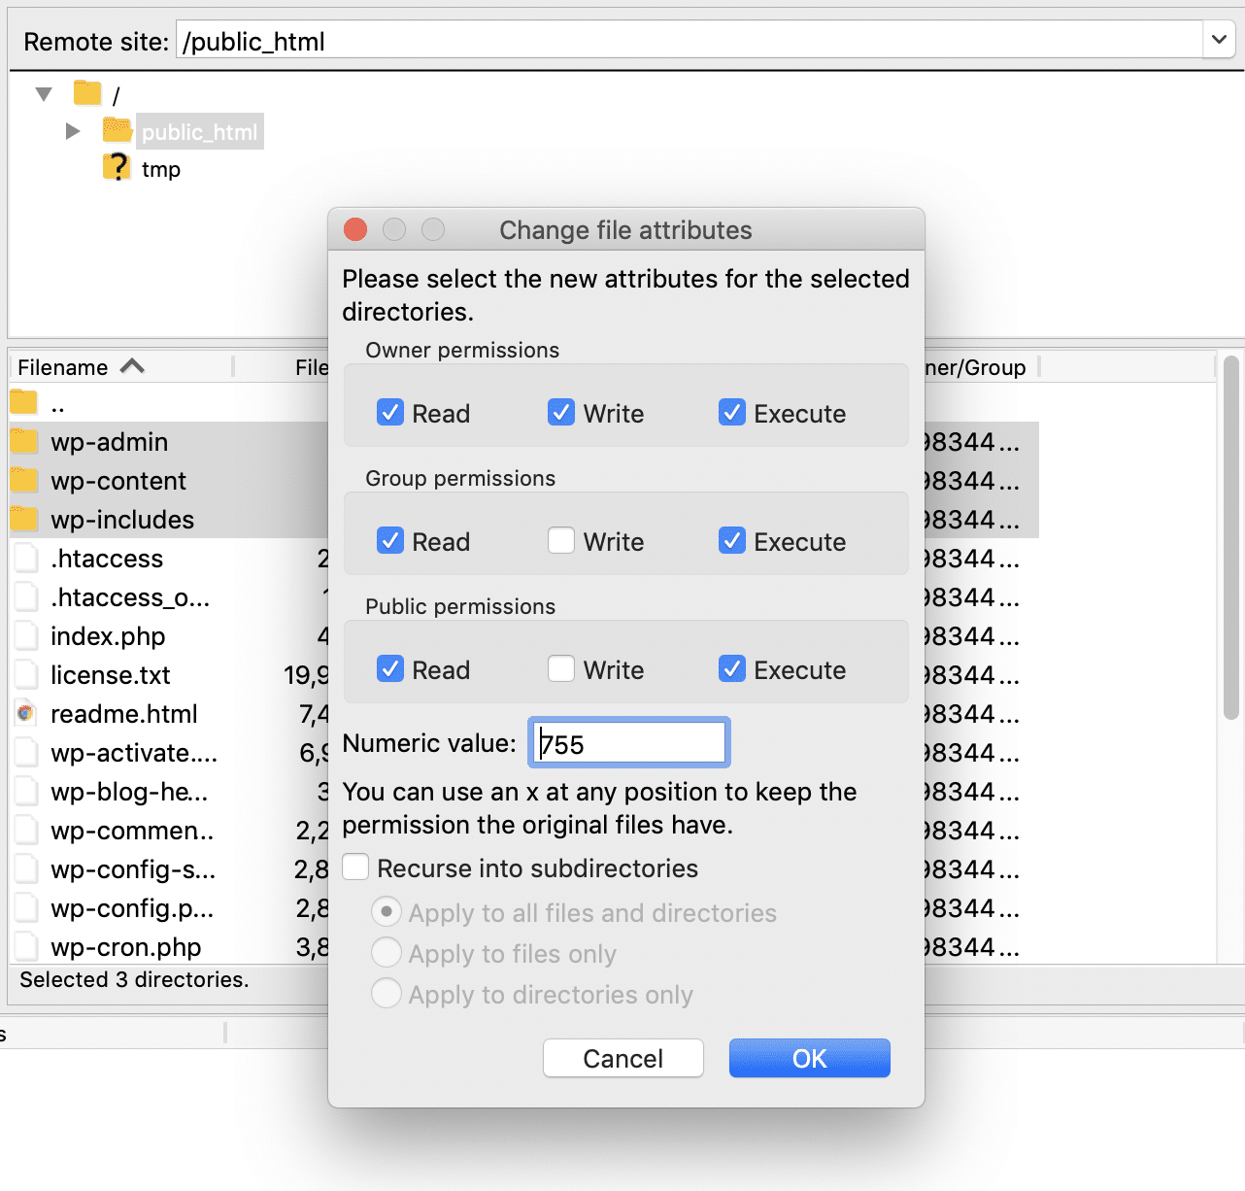The image size is (1245, 1191).
Task: Edit the Numeric value 755 field
Action: pyautogui.click(x=627, y=741)
